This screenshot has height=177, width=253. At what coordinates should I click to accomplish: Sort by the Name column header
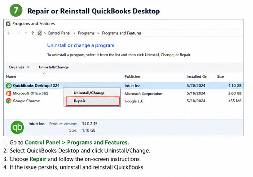coord(11,76)
